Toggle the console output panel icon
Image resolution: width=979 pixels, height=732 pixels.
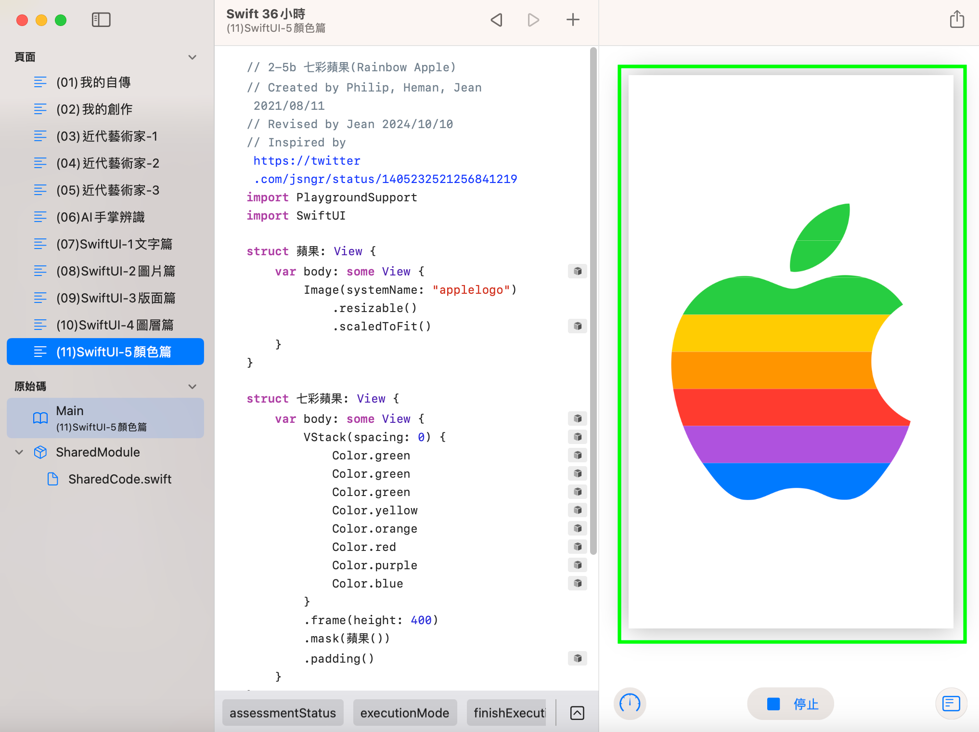[951, 704]
